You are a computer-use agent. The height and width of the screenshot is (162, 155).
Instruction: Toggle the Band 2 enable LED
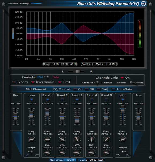pyautogui.click(x=62, y=100)
